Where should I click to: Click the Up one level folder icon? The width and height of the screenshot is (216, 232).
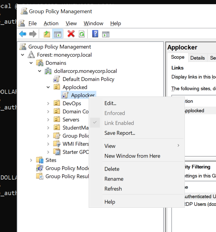pos(47,34)
